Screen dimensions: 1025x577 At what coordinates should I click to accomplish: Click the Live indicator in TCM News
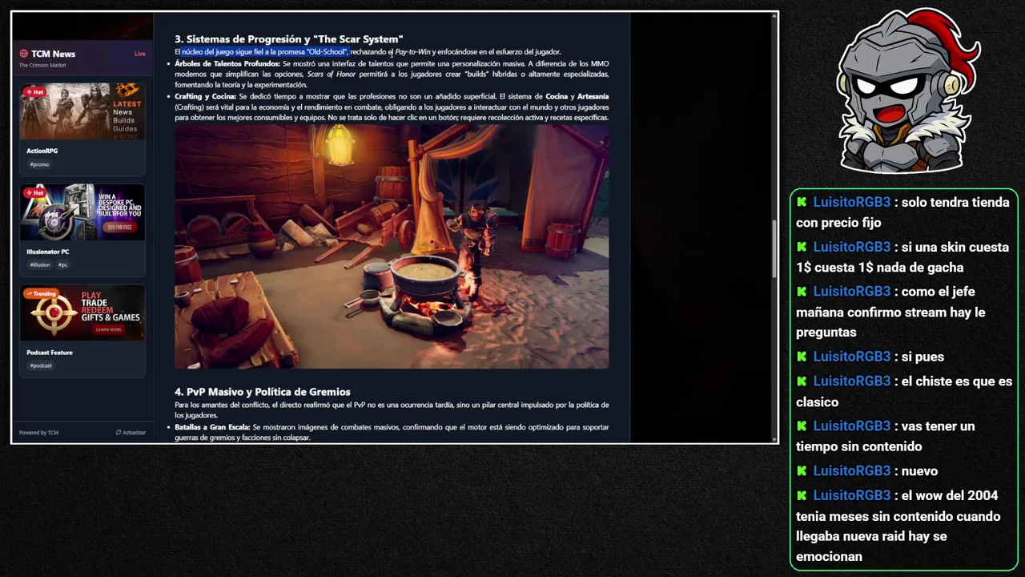(140, 54)
